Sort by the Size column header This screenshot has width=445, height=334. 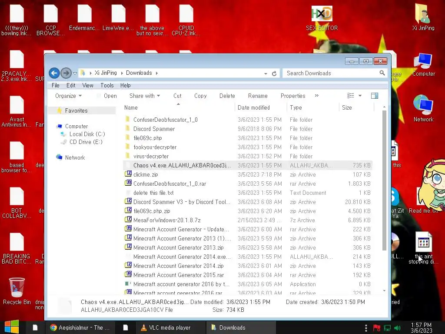coord(356,108)
